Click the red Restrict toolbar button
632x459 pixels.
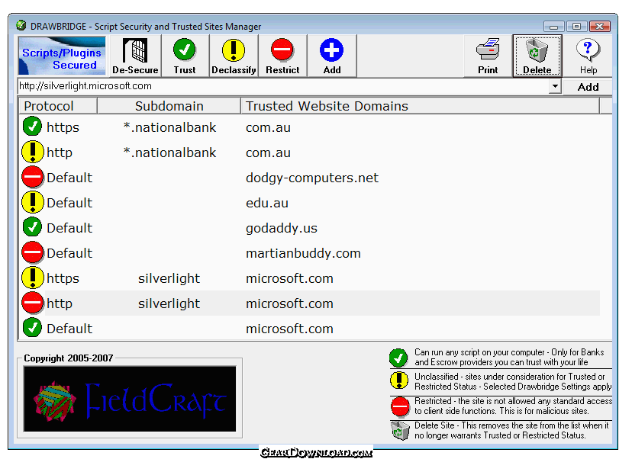(282, 56)
